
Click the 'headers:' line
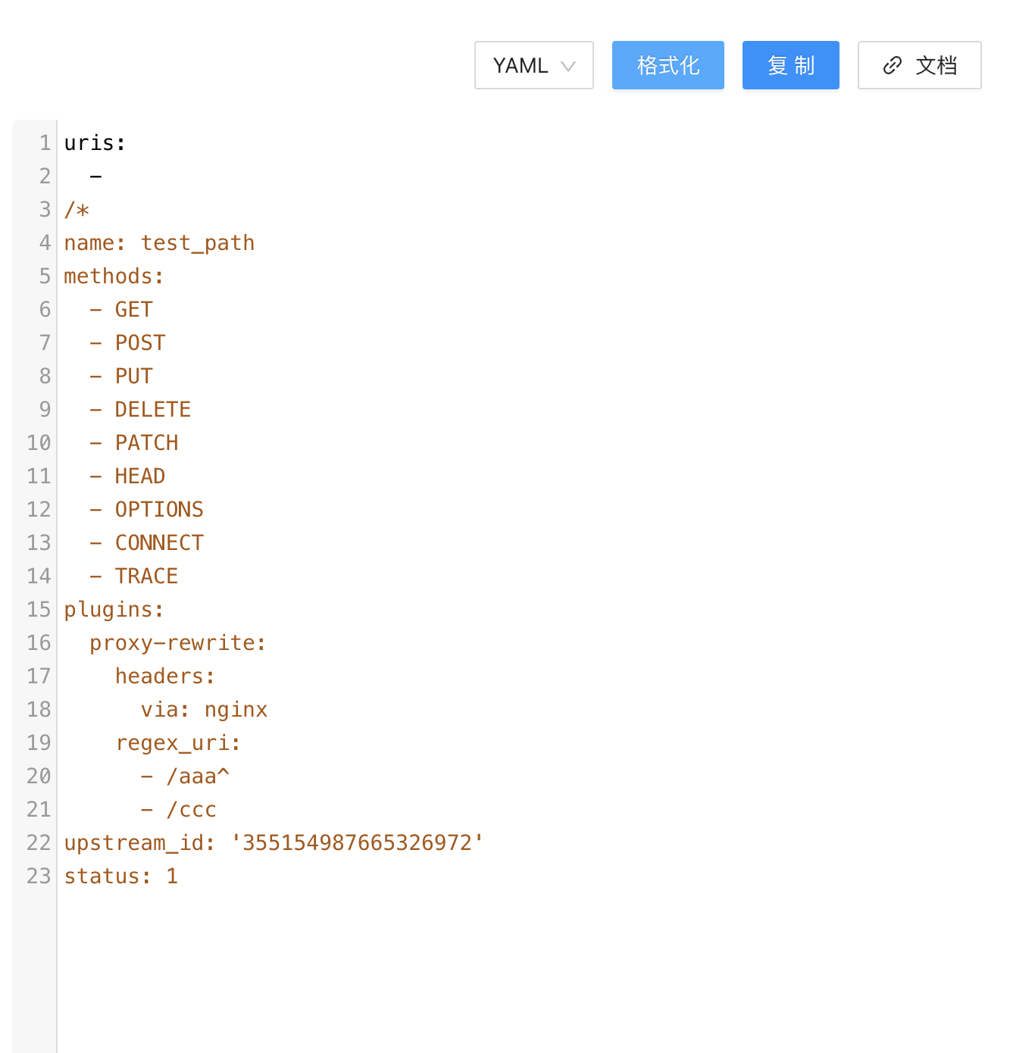[165, 676]
